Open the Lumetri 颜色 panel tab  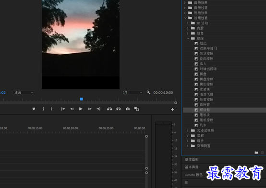click(x=193, y=175)
